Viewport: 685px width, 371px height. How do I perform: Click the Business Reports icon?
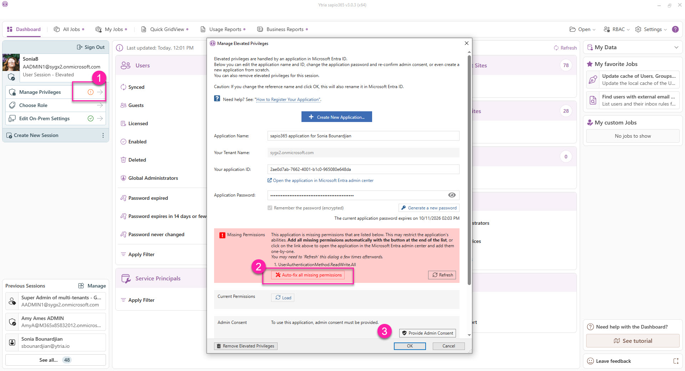pyautogui.click(x=259, y=29)
